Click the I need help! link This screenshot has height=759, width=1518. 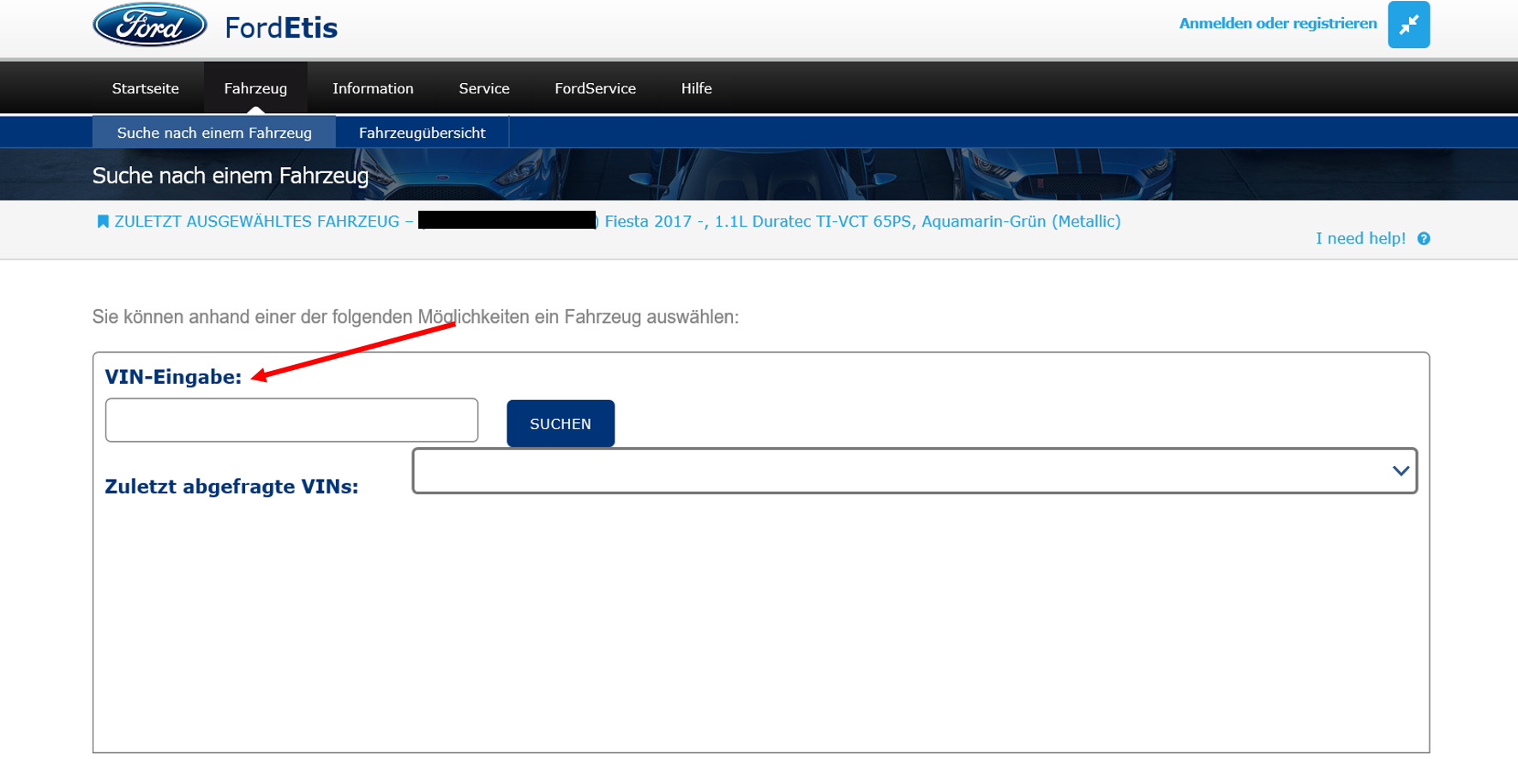tap(1360, 238)
